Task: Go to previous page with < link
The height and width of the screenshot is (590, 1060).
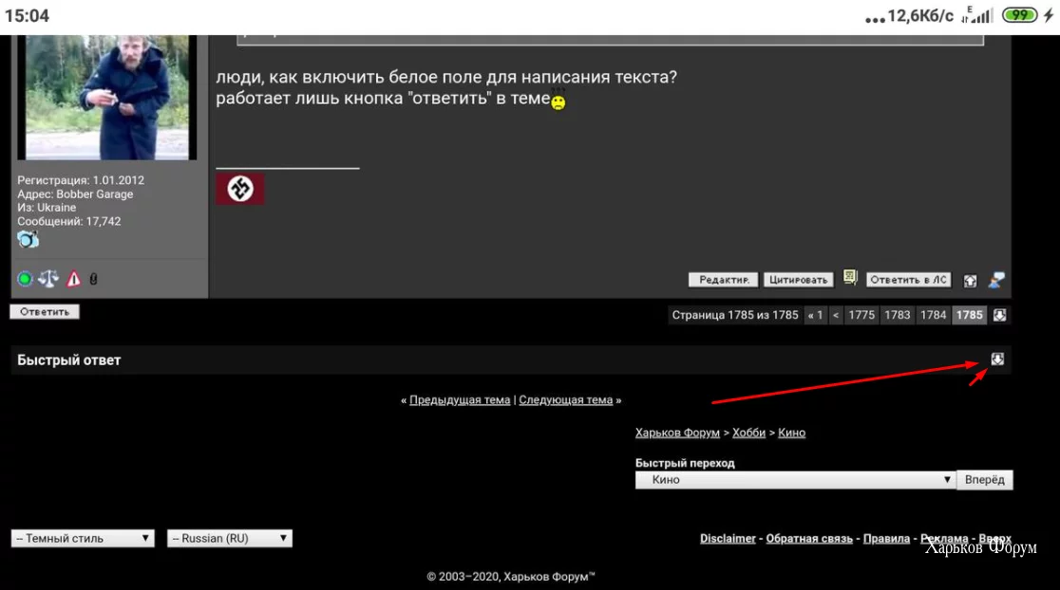Action: pyautogui.click(x=836, y=315)
